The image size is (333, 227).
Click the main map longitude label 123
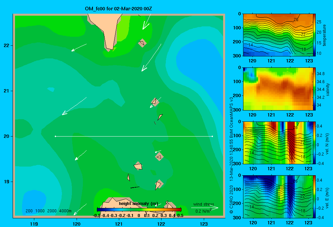[204, 224]
